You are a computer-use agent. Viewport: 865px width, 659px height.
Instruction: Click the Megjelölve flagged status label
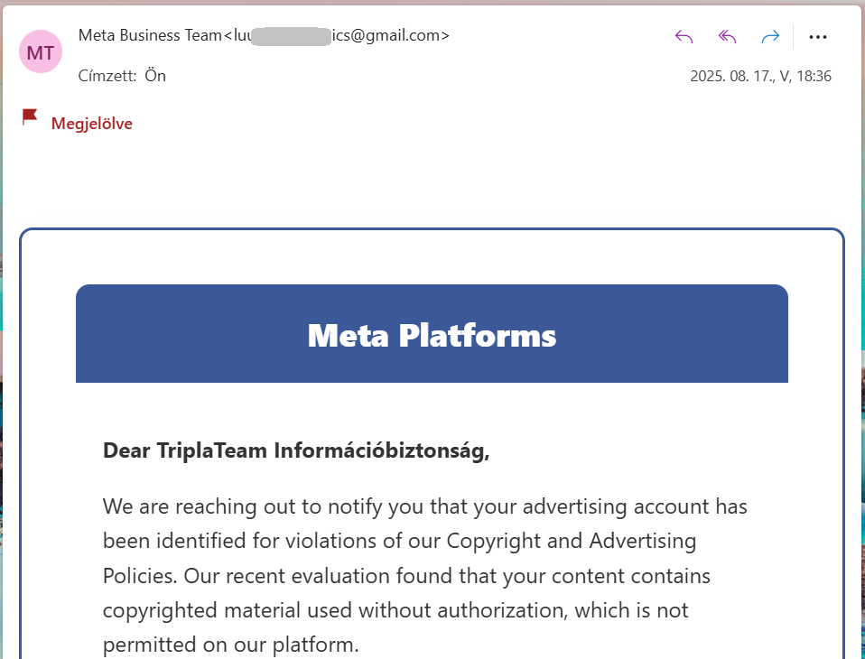(x=91, y=124)
